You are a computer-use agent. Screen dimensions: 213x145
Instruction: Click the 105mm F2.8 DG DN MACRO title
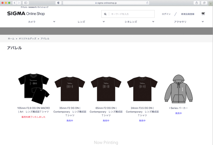click(34, 110)
